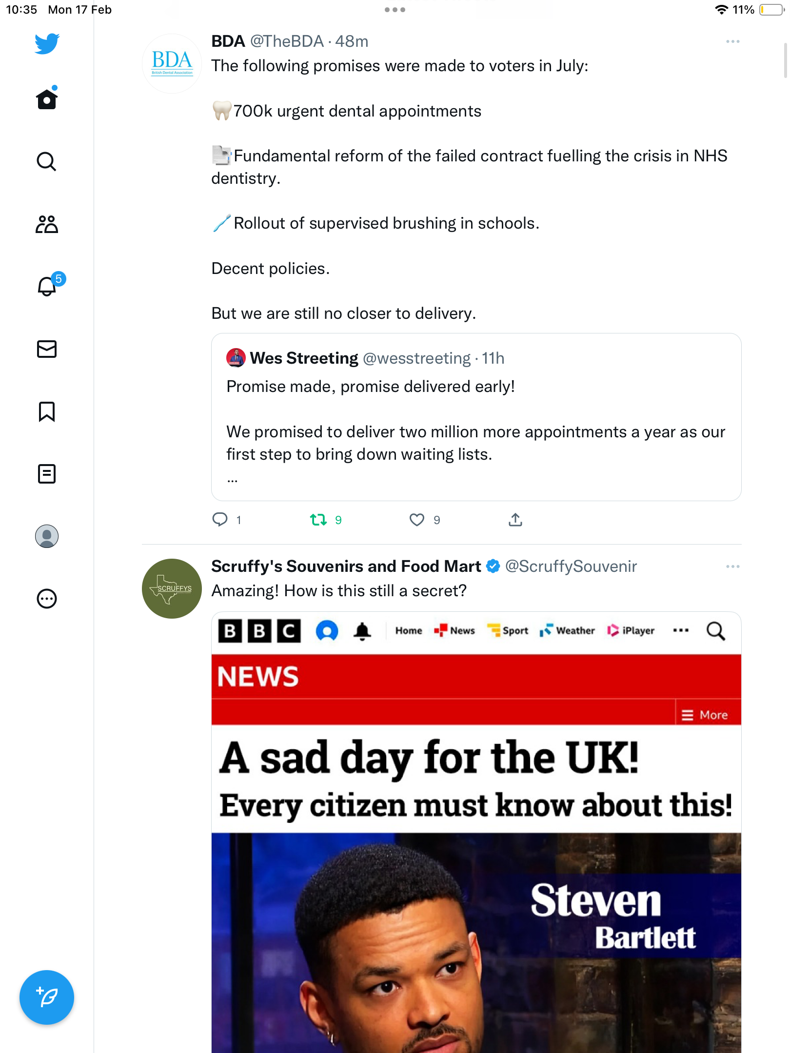Open the More circle menu in sidebar
This screenshot has height=1053, width=790.
[47, 599]
